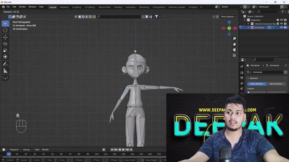The image size is (289, 162).
Task: Click the header search field
Action: coord(119,17)
